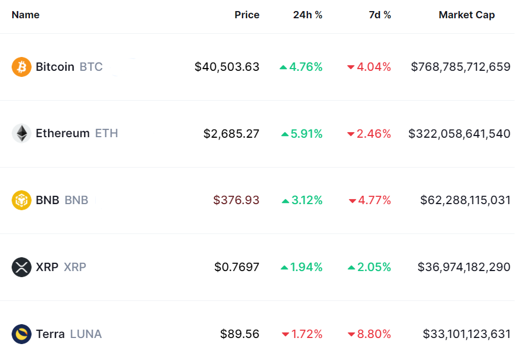Open the Terra coin name link
The width and height of the screenshot is (519, 364).
click(50, 334)
